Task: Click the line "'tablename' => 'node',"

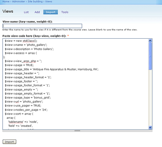Action: tap(23, 122)
